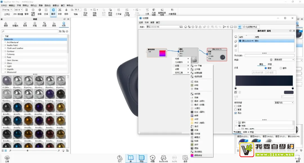Click the library search input field

click(x=30, y=31)
